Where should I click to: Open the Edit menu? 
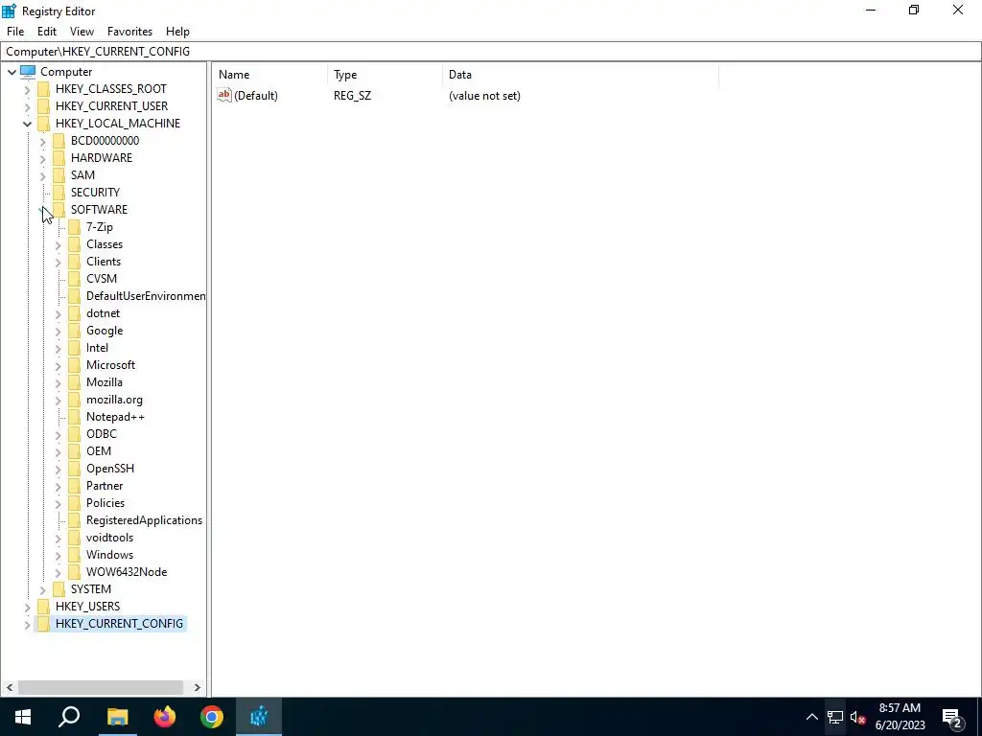tap(47, 32)
